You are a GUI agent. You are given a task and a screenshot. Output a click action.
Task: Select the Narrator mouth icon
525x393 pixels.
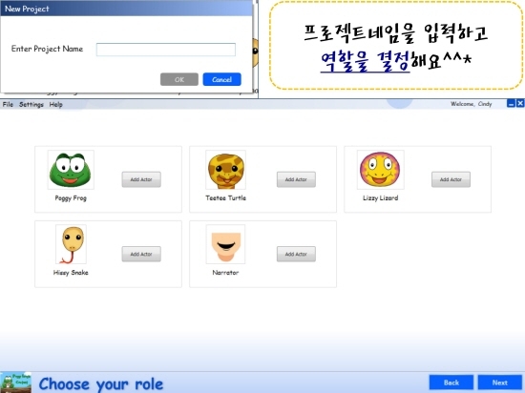pos(225,244)
